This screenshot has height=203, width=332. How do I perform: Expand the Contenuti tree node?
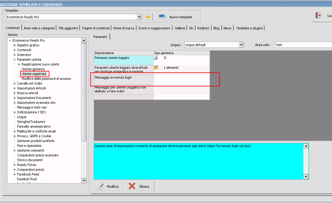pyautogui.click(x=14, y=50)
